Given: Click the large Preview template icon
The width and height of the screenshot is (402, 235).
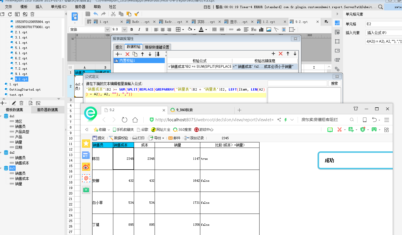Looking at the screenshot, I should [75, 17].
